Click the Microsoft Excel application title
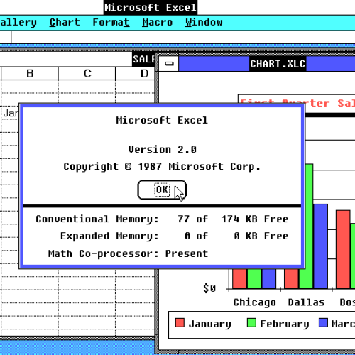The height and width of the screenshot is (355, 355). tap(151, 7)
